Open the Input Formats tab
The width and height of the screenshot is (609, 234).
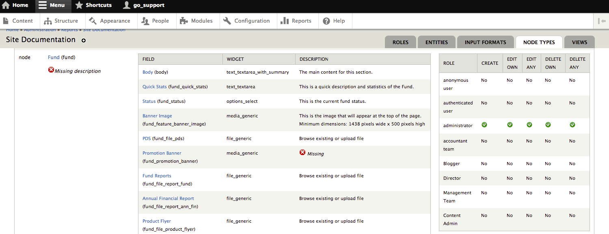click(x=485, y=42)
